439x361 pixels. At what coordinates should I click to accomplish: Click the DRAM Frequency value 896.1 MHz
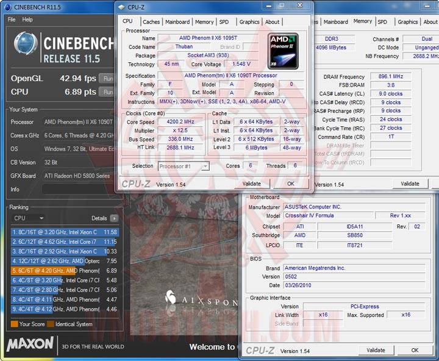click(391, 76)
